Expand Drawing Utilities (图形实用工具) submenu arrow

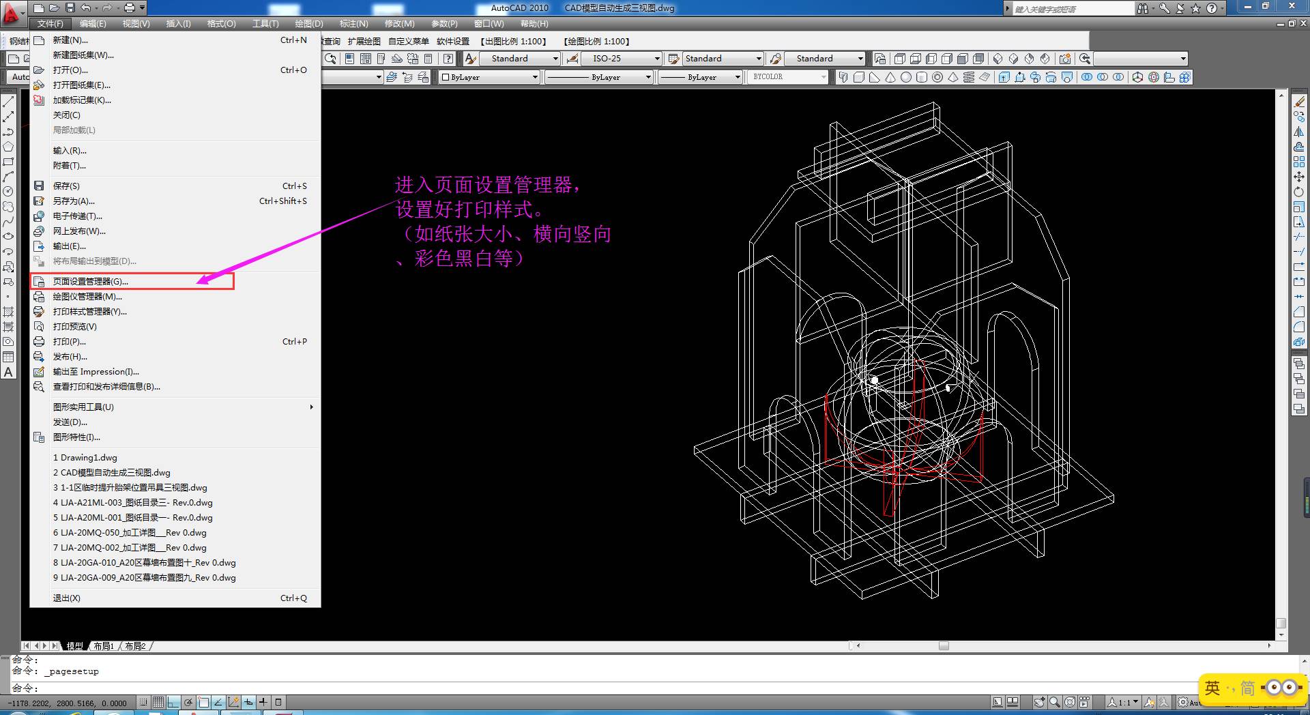point(311,407)
